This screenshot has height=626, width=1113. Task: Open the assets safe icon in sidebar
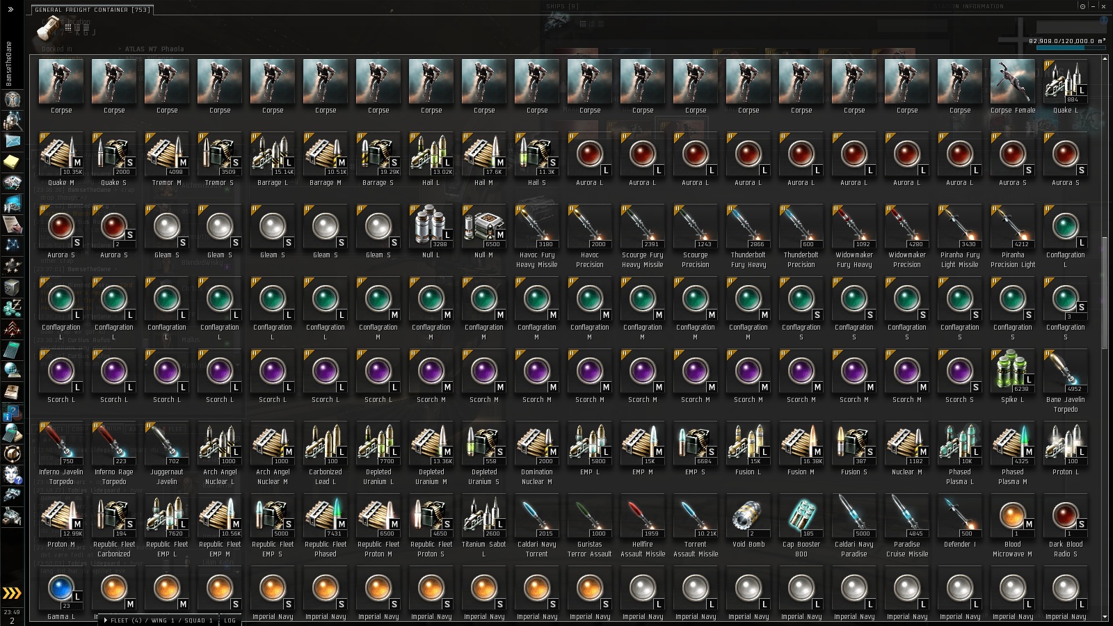tap(12, 287)
